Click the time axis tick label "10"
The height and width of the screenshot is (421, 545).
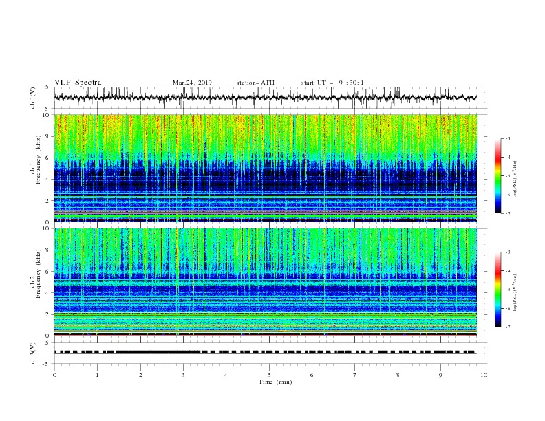[484, 375]
